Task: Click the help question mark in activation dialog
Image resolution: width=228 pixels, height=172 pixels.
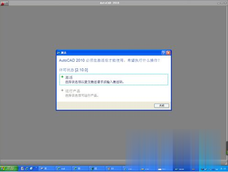Action: click(x=163, y=53)
